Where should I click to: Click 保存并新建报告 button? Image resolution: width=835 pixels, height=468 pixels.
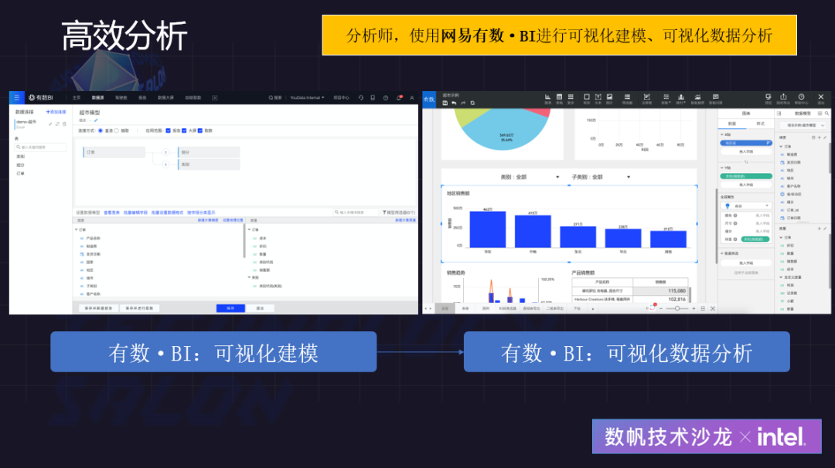pyautogui.click(x=98, y=308)
